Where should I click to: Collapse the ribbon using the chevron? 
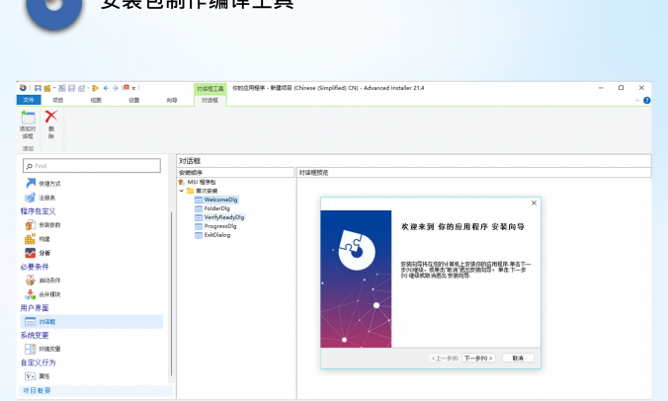pyautogui.click(x=637, y=101)
